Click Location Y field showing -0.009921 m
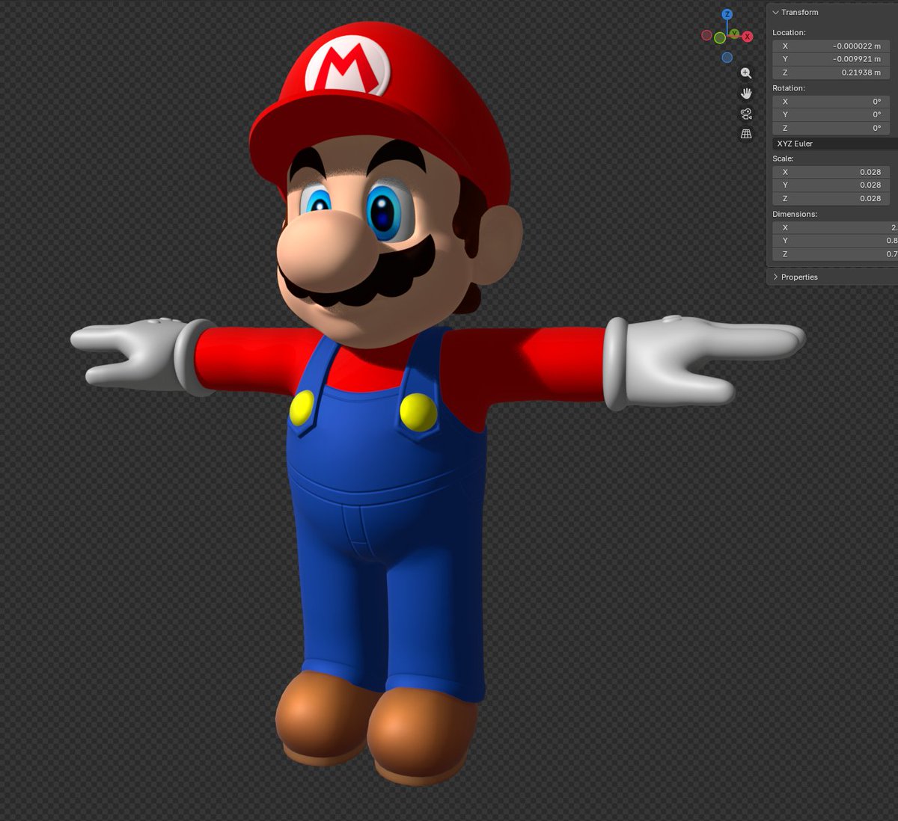This screenshot has width=898, height=821. coord(831,59)
